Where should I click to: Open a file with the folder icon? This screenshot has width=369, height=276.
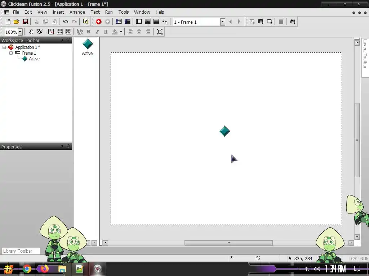[x=17, y=22]
